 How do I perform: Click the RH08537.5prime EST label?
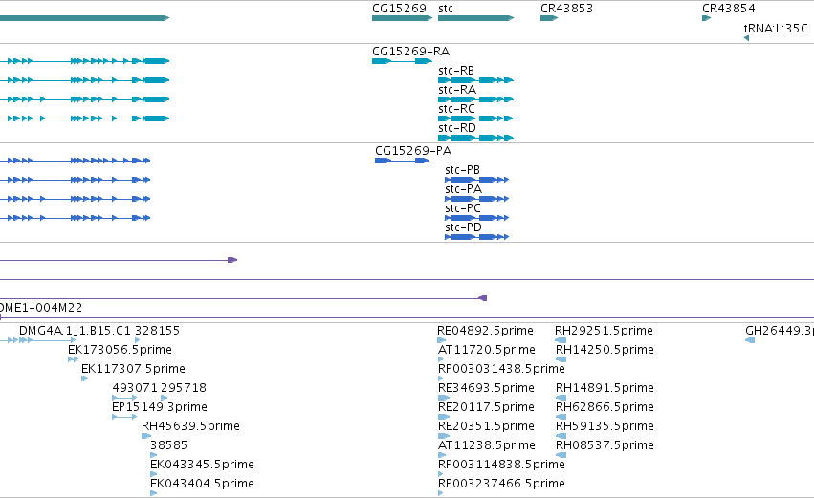(x=605, y=445)
